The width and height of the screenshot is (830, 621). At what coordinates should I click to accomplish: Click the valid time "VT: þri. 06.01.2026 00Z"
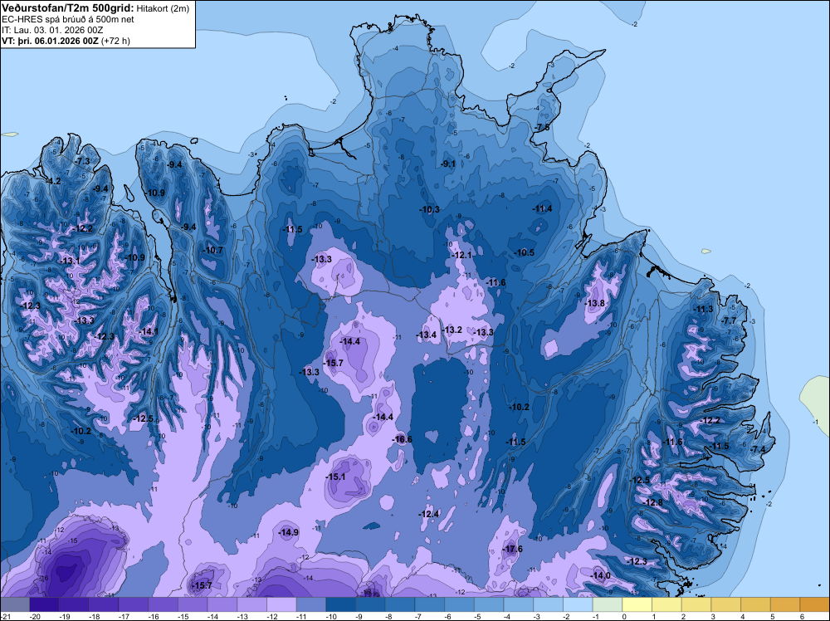coord(50,40)
